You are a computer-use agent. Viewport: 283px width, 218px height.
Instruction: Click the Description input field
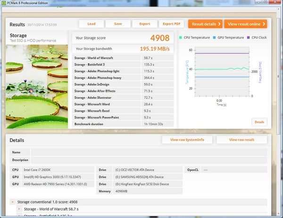tap(149, 160)
